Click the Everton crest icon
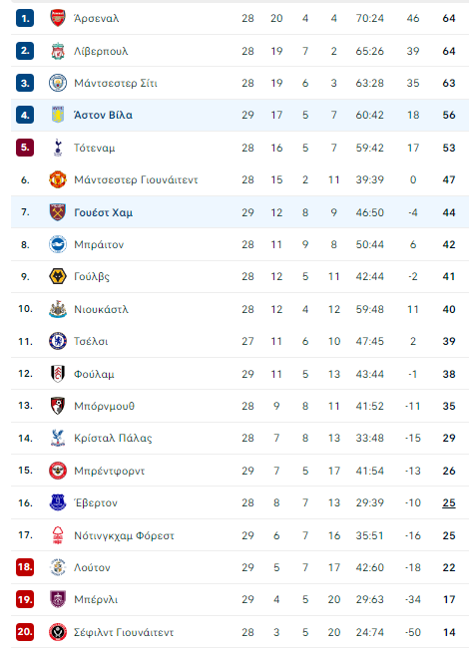 [x=58, y=502]
